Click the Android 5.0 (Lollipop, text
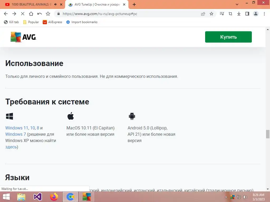This screenshot has width=270, height=202. [x=148, y=128]
